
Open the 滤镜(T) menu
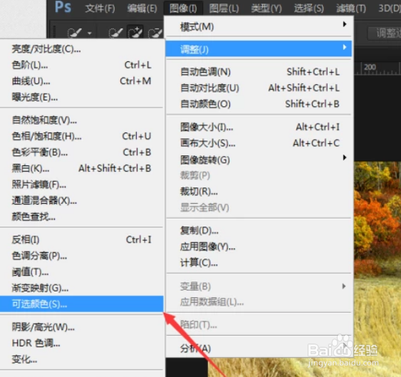[x=351, y=9]
